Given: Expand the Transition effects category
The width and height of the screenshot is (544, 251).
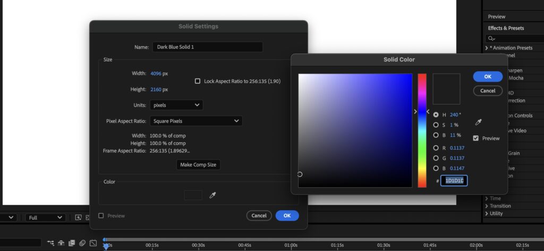Looking at the screenshot, I should (487, 206).
